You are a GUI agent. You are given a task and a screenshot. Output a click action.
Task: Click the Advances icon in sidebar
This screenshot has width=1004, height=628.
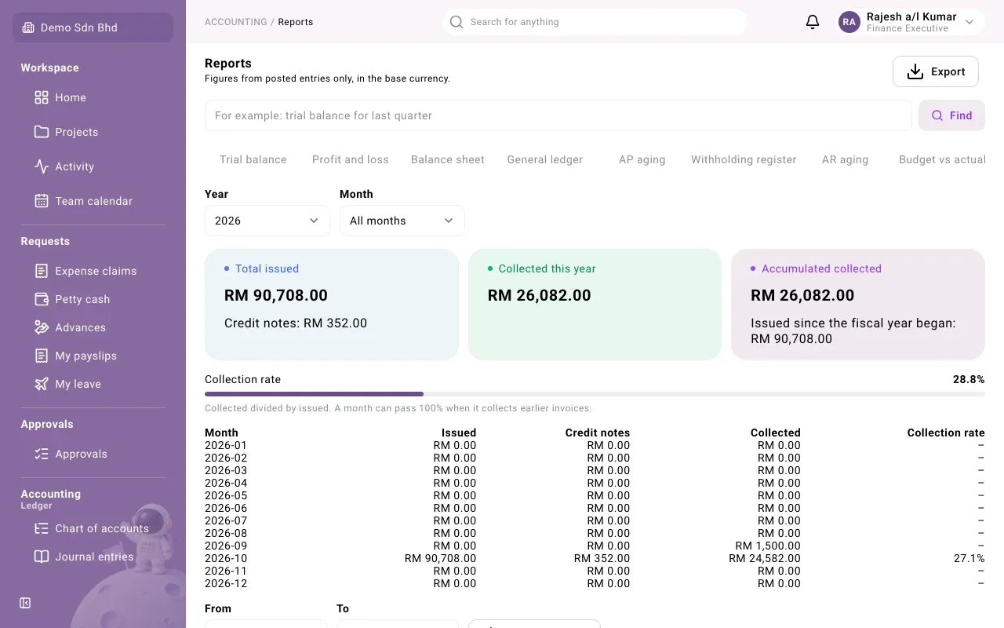click(42, 327)
